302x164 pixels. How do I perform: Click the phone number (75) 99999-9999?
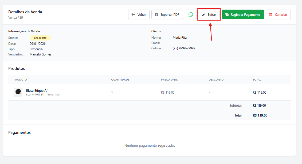[x=184, y=48]
